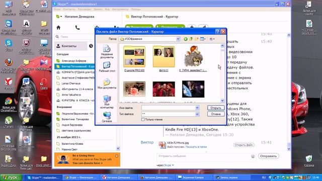Click the RU language indicator in tray
Image resolution: width=322 pixels, height=181 pixels.
264,177
